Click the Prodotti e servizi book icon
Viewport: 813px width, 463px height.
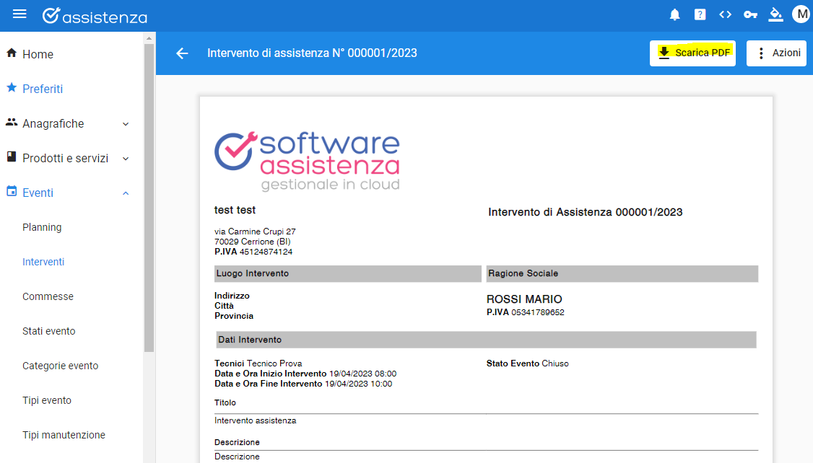click(12, 157)
